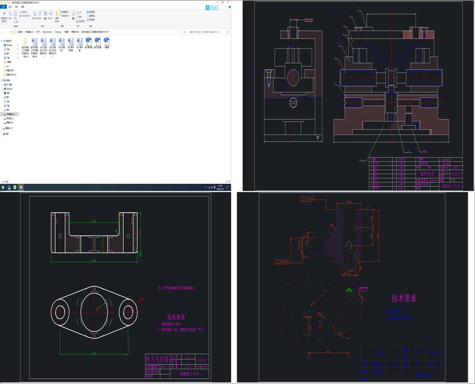Open 夹具图 folder in Quick access
The width and height of the screenshot is (475, 384).
pyautogui.click(x=8, y=62)
